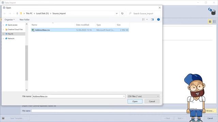The width and height of the screenshot is (218, 122).
Task: Click Local Disk (D:) in breadcrumb path
Action: tap(42, 14)
